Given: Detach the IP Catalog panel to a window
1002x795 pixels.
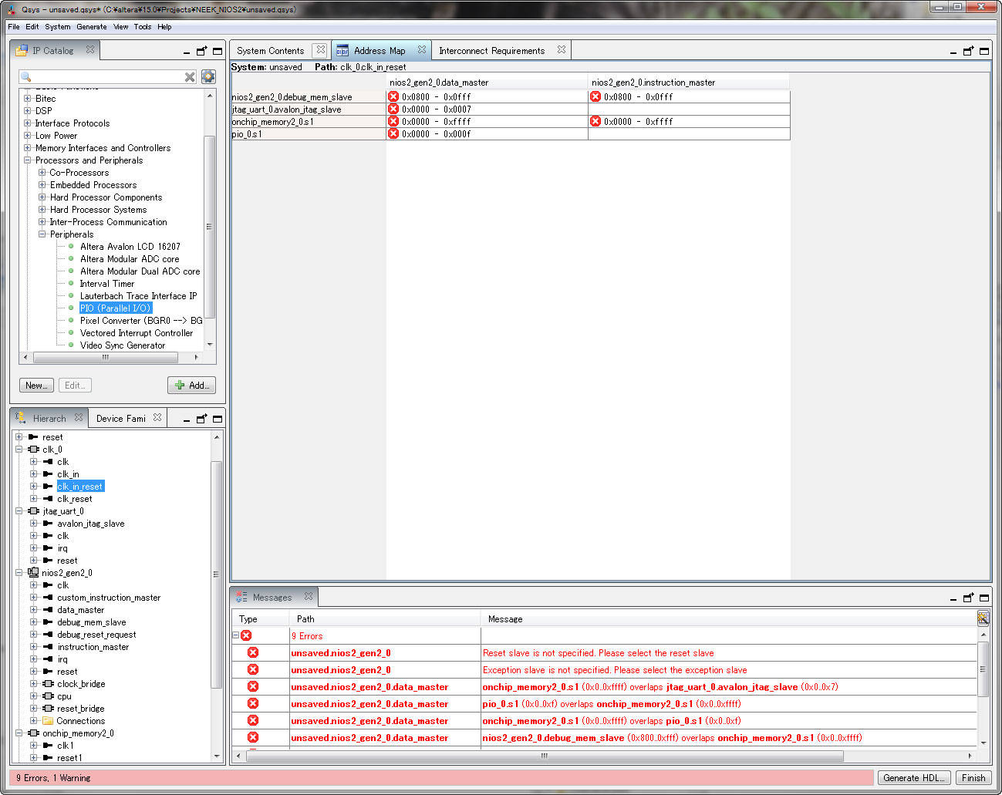Looking at the screenshot, I should click(x=201, y=51).
